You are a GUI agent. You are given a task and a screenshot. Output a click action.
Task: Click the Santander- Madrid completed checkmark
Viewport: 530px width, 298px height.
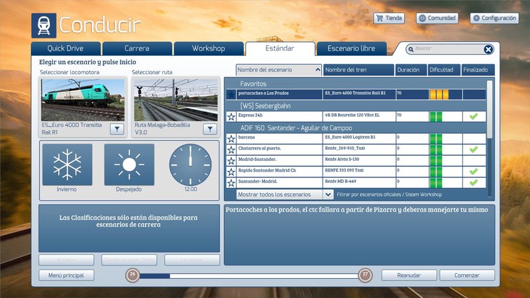[474, 183]
